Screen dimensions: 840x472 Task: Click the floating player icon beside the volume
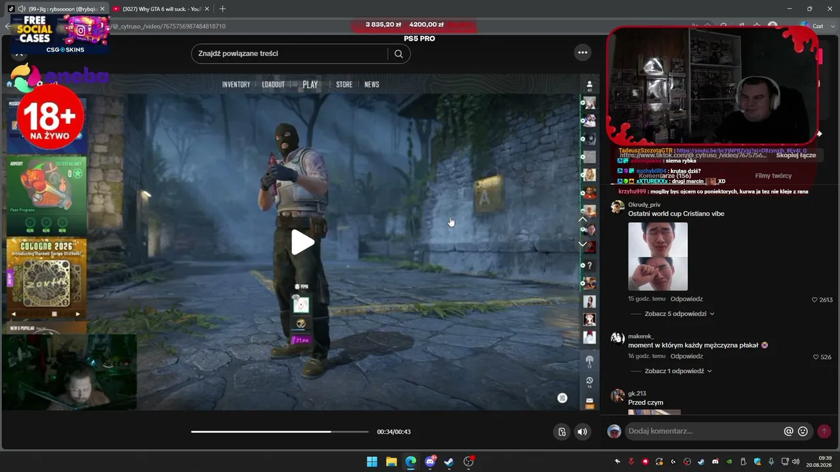[562, 431]
